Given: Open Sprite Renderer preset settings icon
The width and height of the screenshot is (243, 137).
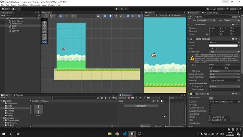Looking at the screenshot, I should click(236, 39).
